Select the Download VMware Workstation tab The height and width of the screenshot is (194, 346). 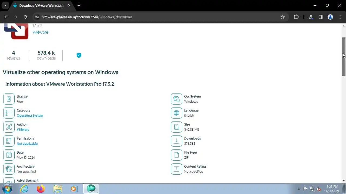(42, 6)
